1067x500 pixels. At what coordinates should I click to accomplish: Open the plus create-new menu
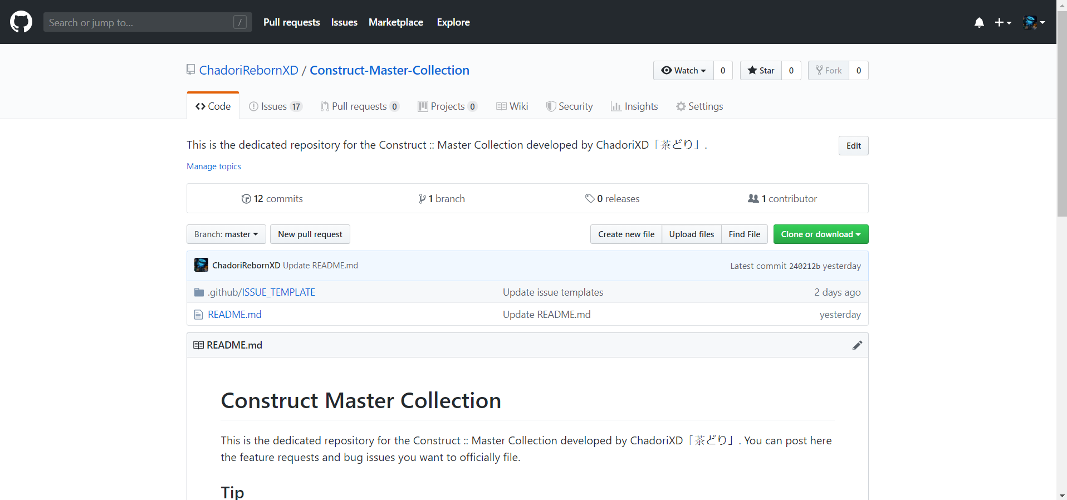[x=1003, y=22]
